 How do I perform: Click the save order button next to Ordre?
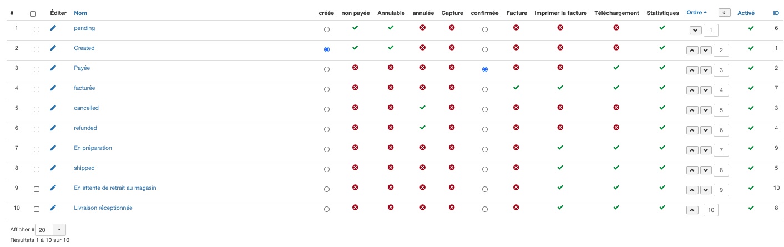pos(724,13)
